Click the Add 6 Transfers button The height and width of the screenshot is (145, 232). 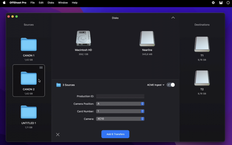pos(115,134)
